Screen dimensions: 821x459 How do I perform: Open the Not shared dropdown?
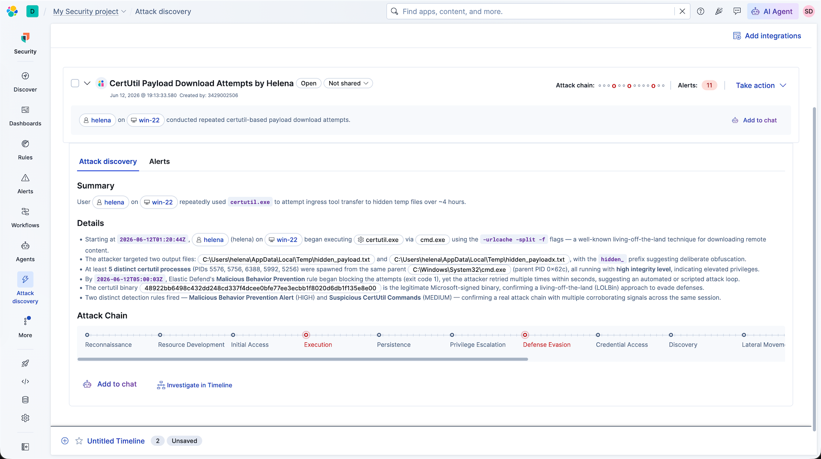pyautogui.click(x=348, y=83)
